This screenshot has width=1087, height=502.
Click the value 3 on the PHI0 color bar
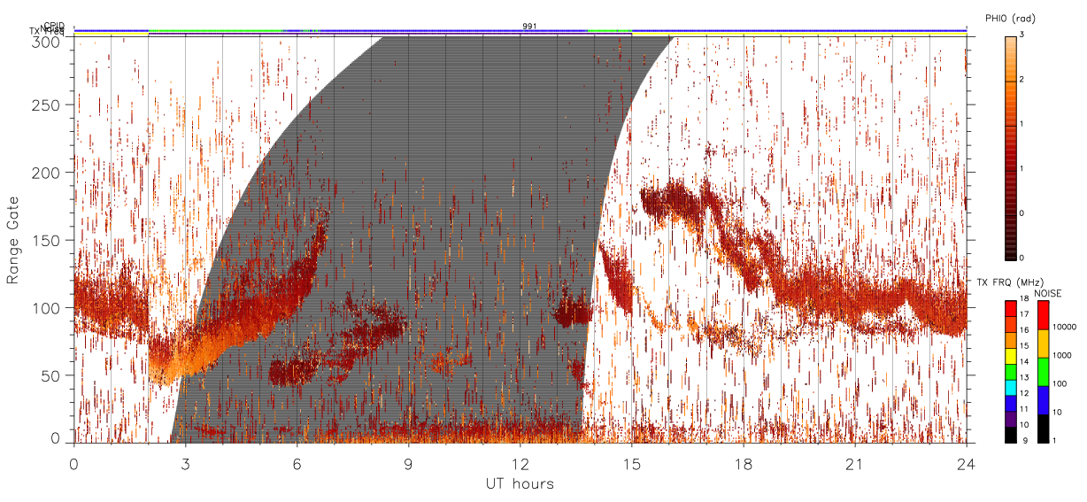tap(1022, 35)
